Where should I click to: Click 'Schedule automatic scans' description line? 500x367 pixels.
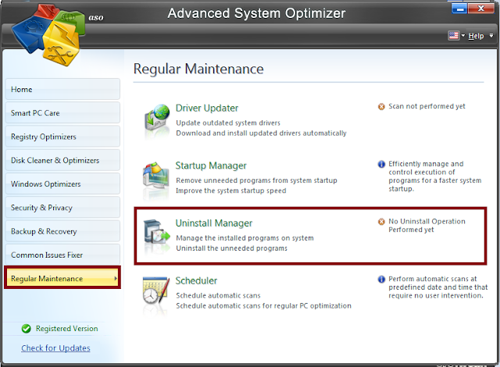click(x=218, y=296)
